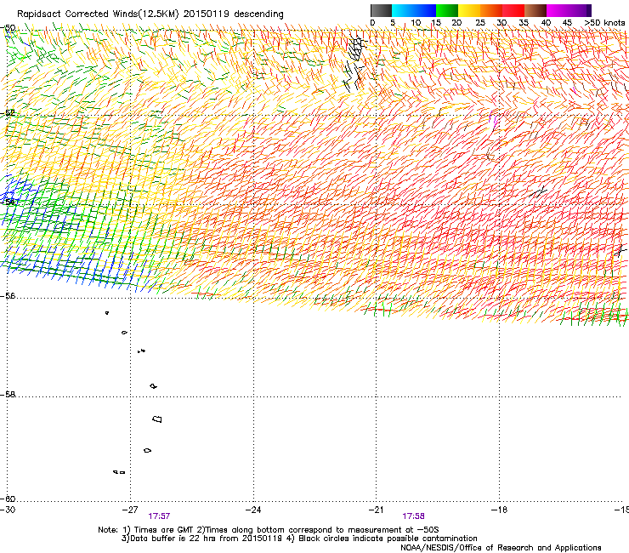Click the brown 35-40 knots color band

pos(535,10)
